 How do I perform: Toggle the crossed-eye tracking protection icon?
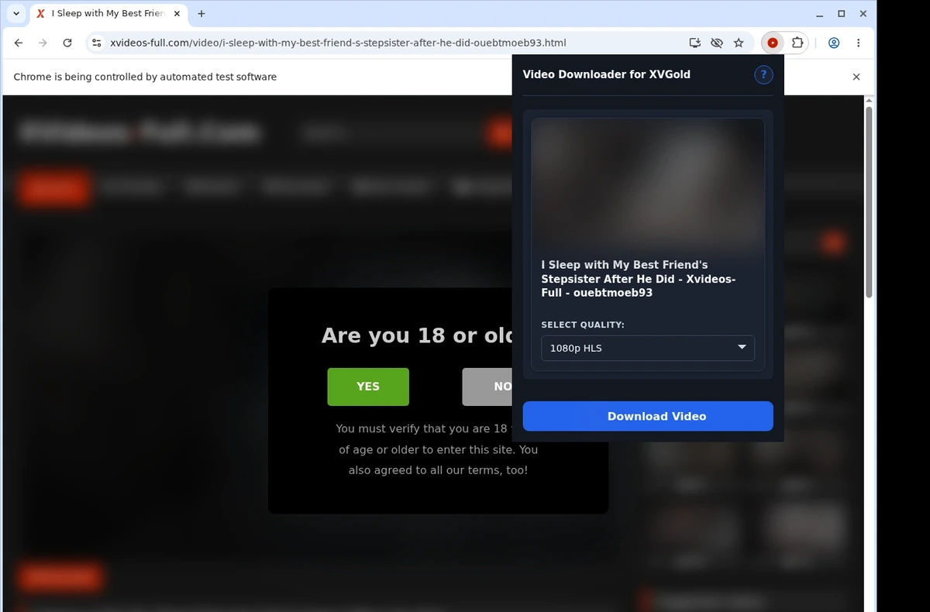click(x=717, y=43)
